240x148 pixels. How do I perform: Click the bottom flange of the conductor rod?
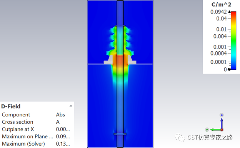[120, 134]
